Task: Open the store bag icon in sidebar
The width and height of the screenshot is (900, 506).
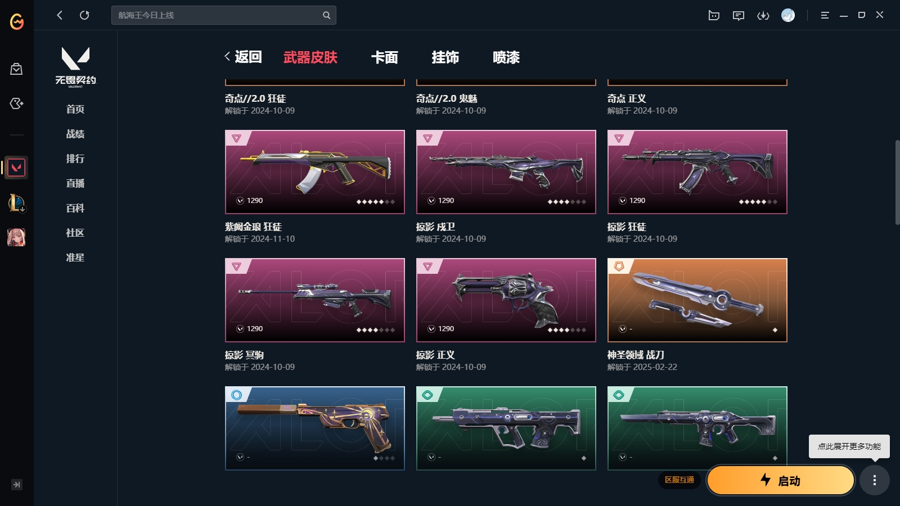Action: [16, 69]
